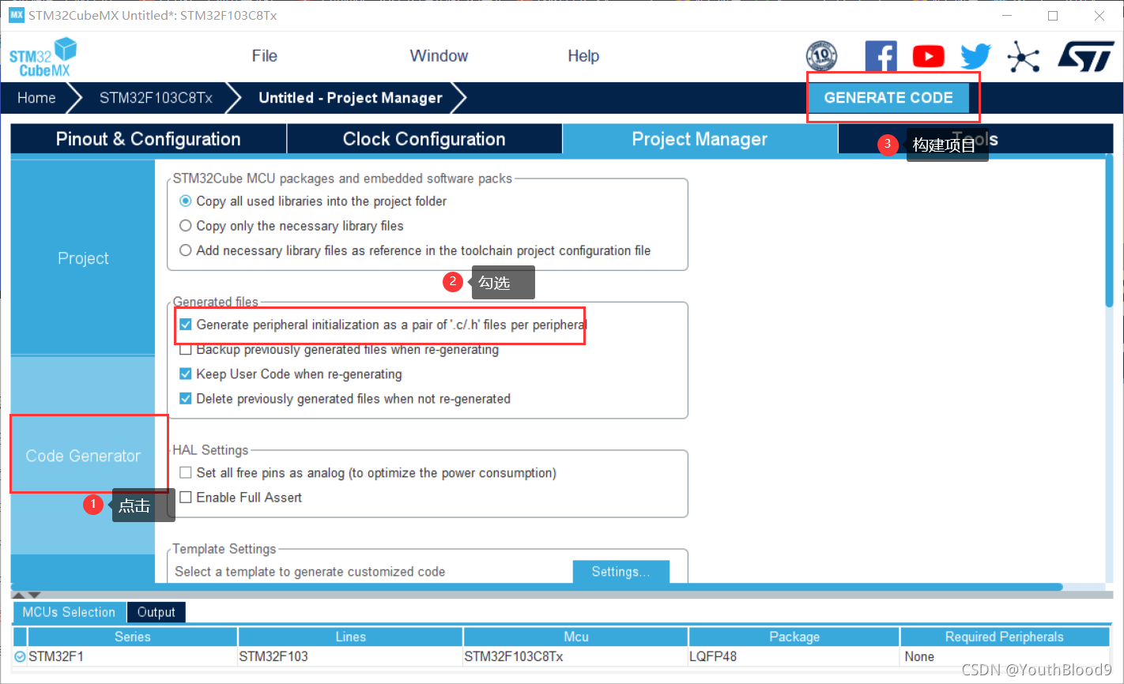
Task: Click the ST community network icon
Action: click(1024, 56)
